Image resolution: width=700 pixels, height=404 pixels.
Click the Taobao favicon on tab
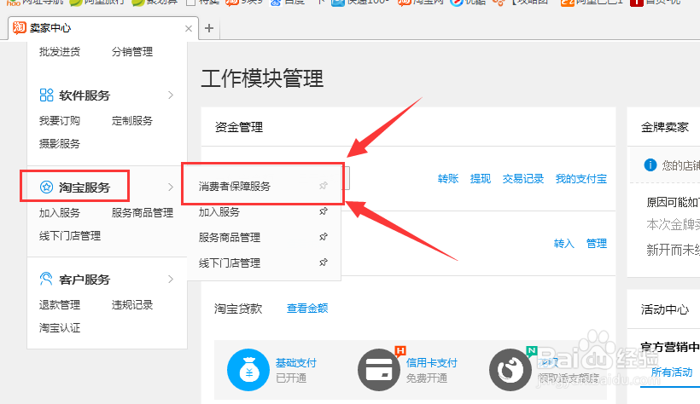(19, 27)
